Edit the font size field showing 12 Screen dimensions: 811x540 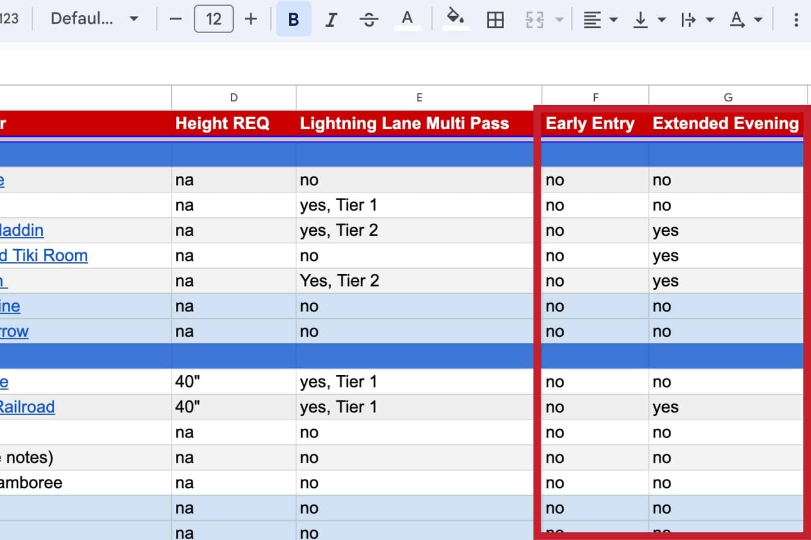[x=214, y=19]
